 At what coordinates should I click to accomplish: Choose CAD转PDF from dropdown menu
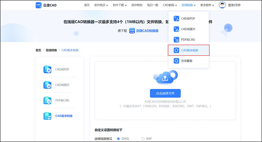(189, 18)
